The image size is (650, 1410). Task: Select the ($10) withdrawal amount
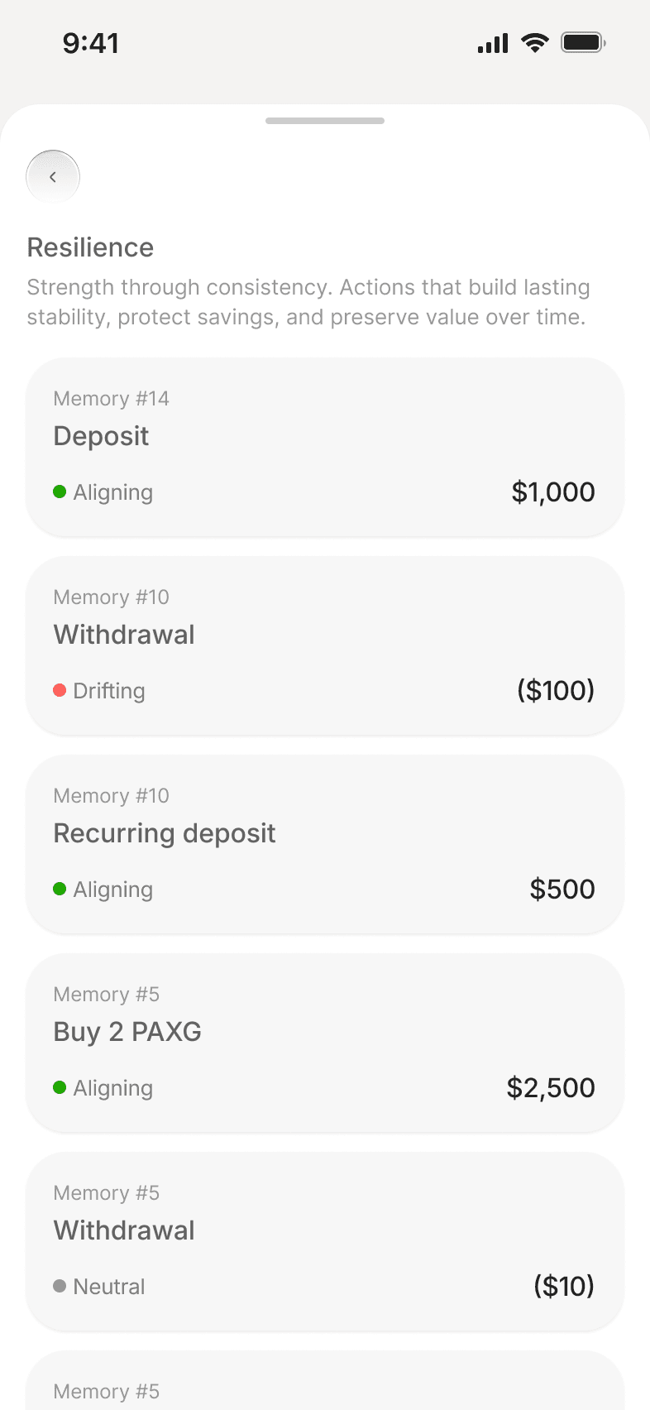click(564, 1286)
